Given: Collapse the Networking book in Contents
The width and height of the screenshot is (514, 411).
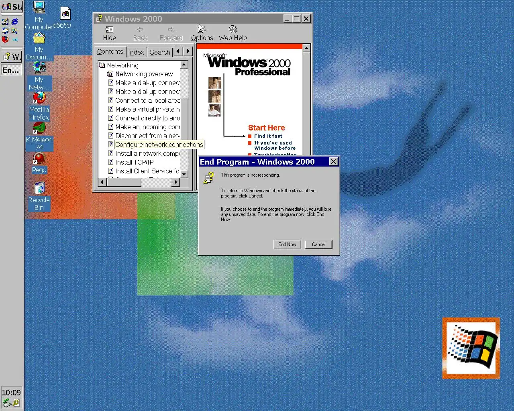Looking at the screenshot, I should tap(102, 65).
